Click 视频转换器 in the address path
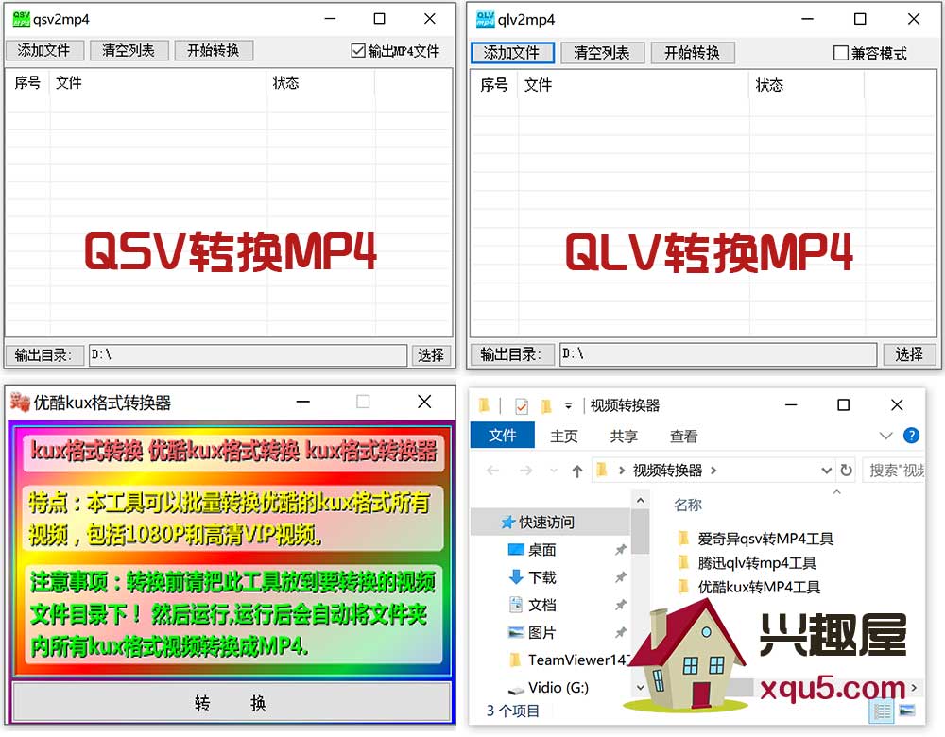 coord(667,470)
